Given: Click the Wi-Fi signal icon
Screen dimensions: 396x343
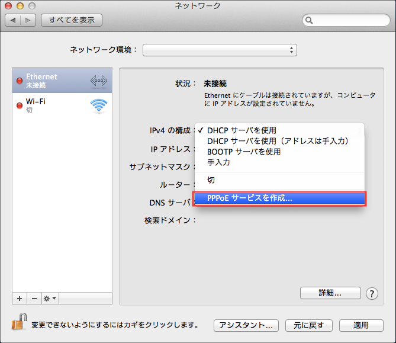Looking at the screenshot, I should pyautogui.click(x=99, y=105).
